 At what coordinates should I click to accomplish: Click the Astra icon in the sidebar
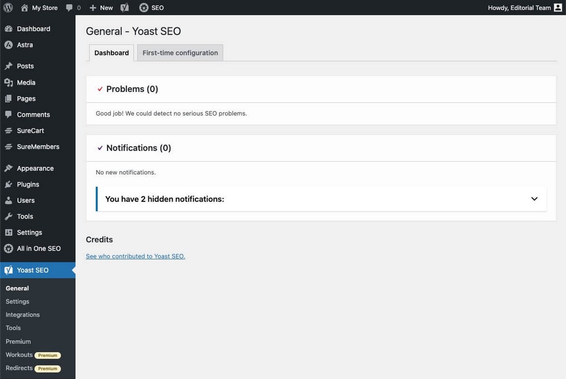pos(8,45)
